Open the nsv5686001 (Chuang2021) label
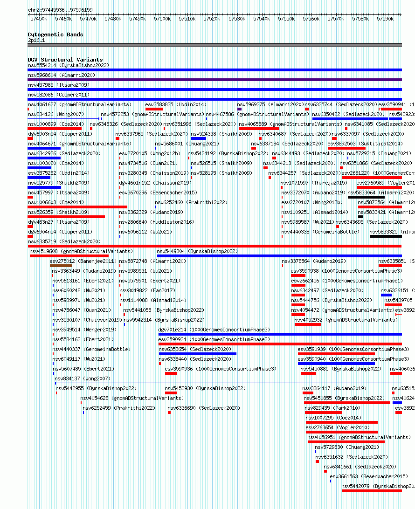Viewport: 415px width, 509px height. click(x=187, y=144)
